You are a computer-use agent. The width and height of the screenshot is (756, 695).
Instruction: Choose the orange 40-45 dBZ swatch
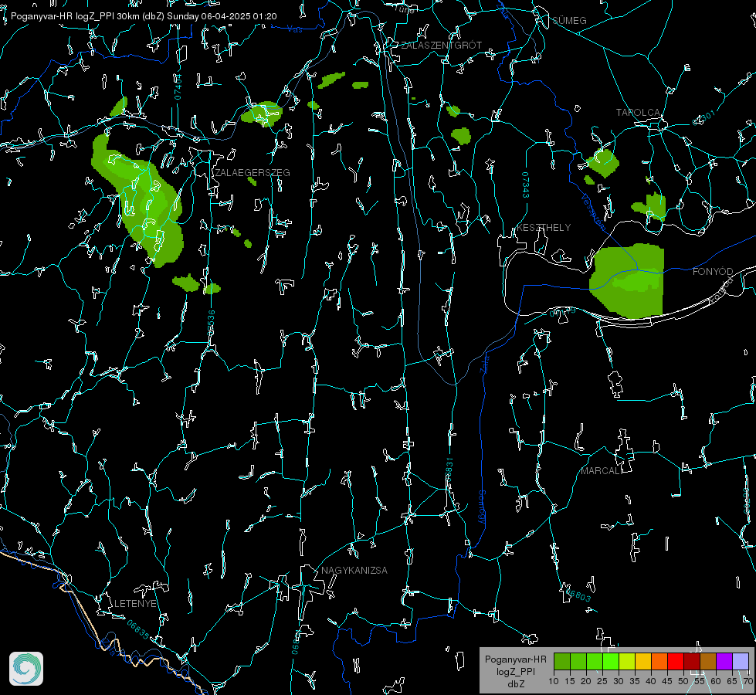click(x=659, y=661)
